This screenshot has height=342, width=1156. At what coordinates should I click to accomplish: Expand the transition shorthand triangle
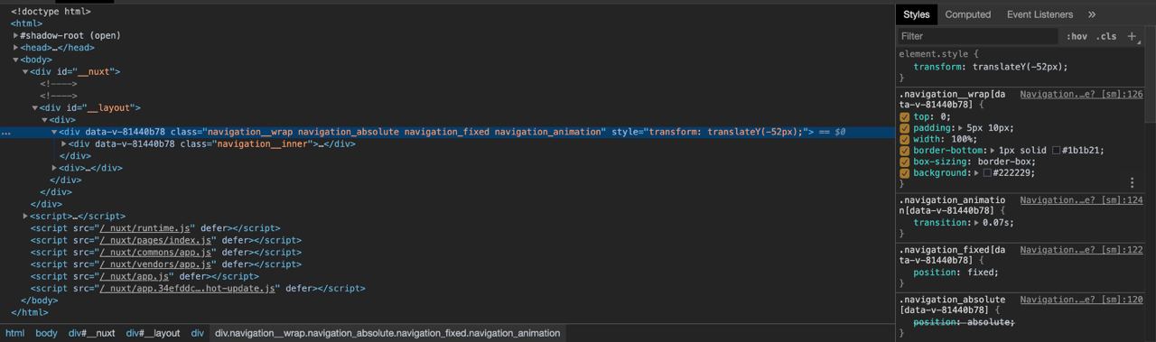tap(977, 223)
